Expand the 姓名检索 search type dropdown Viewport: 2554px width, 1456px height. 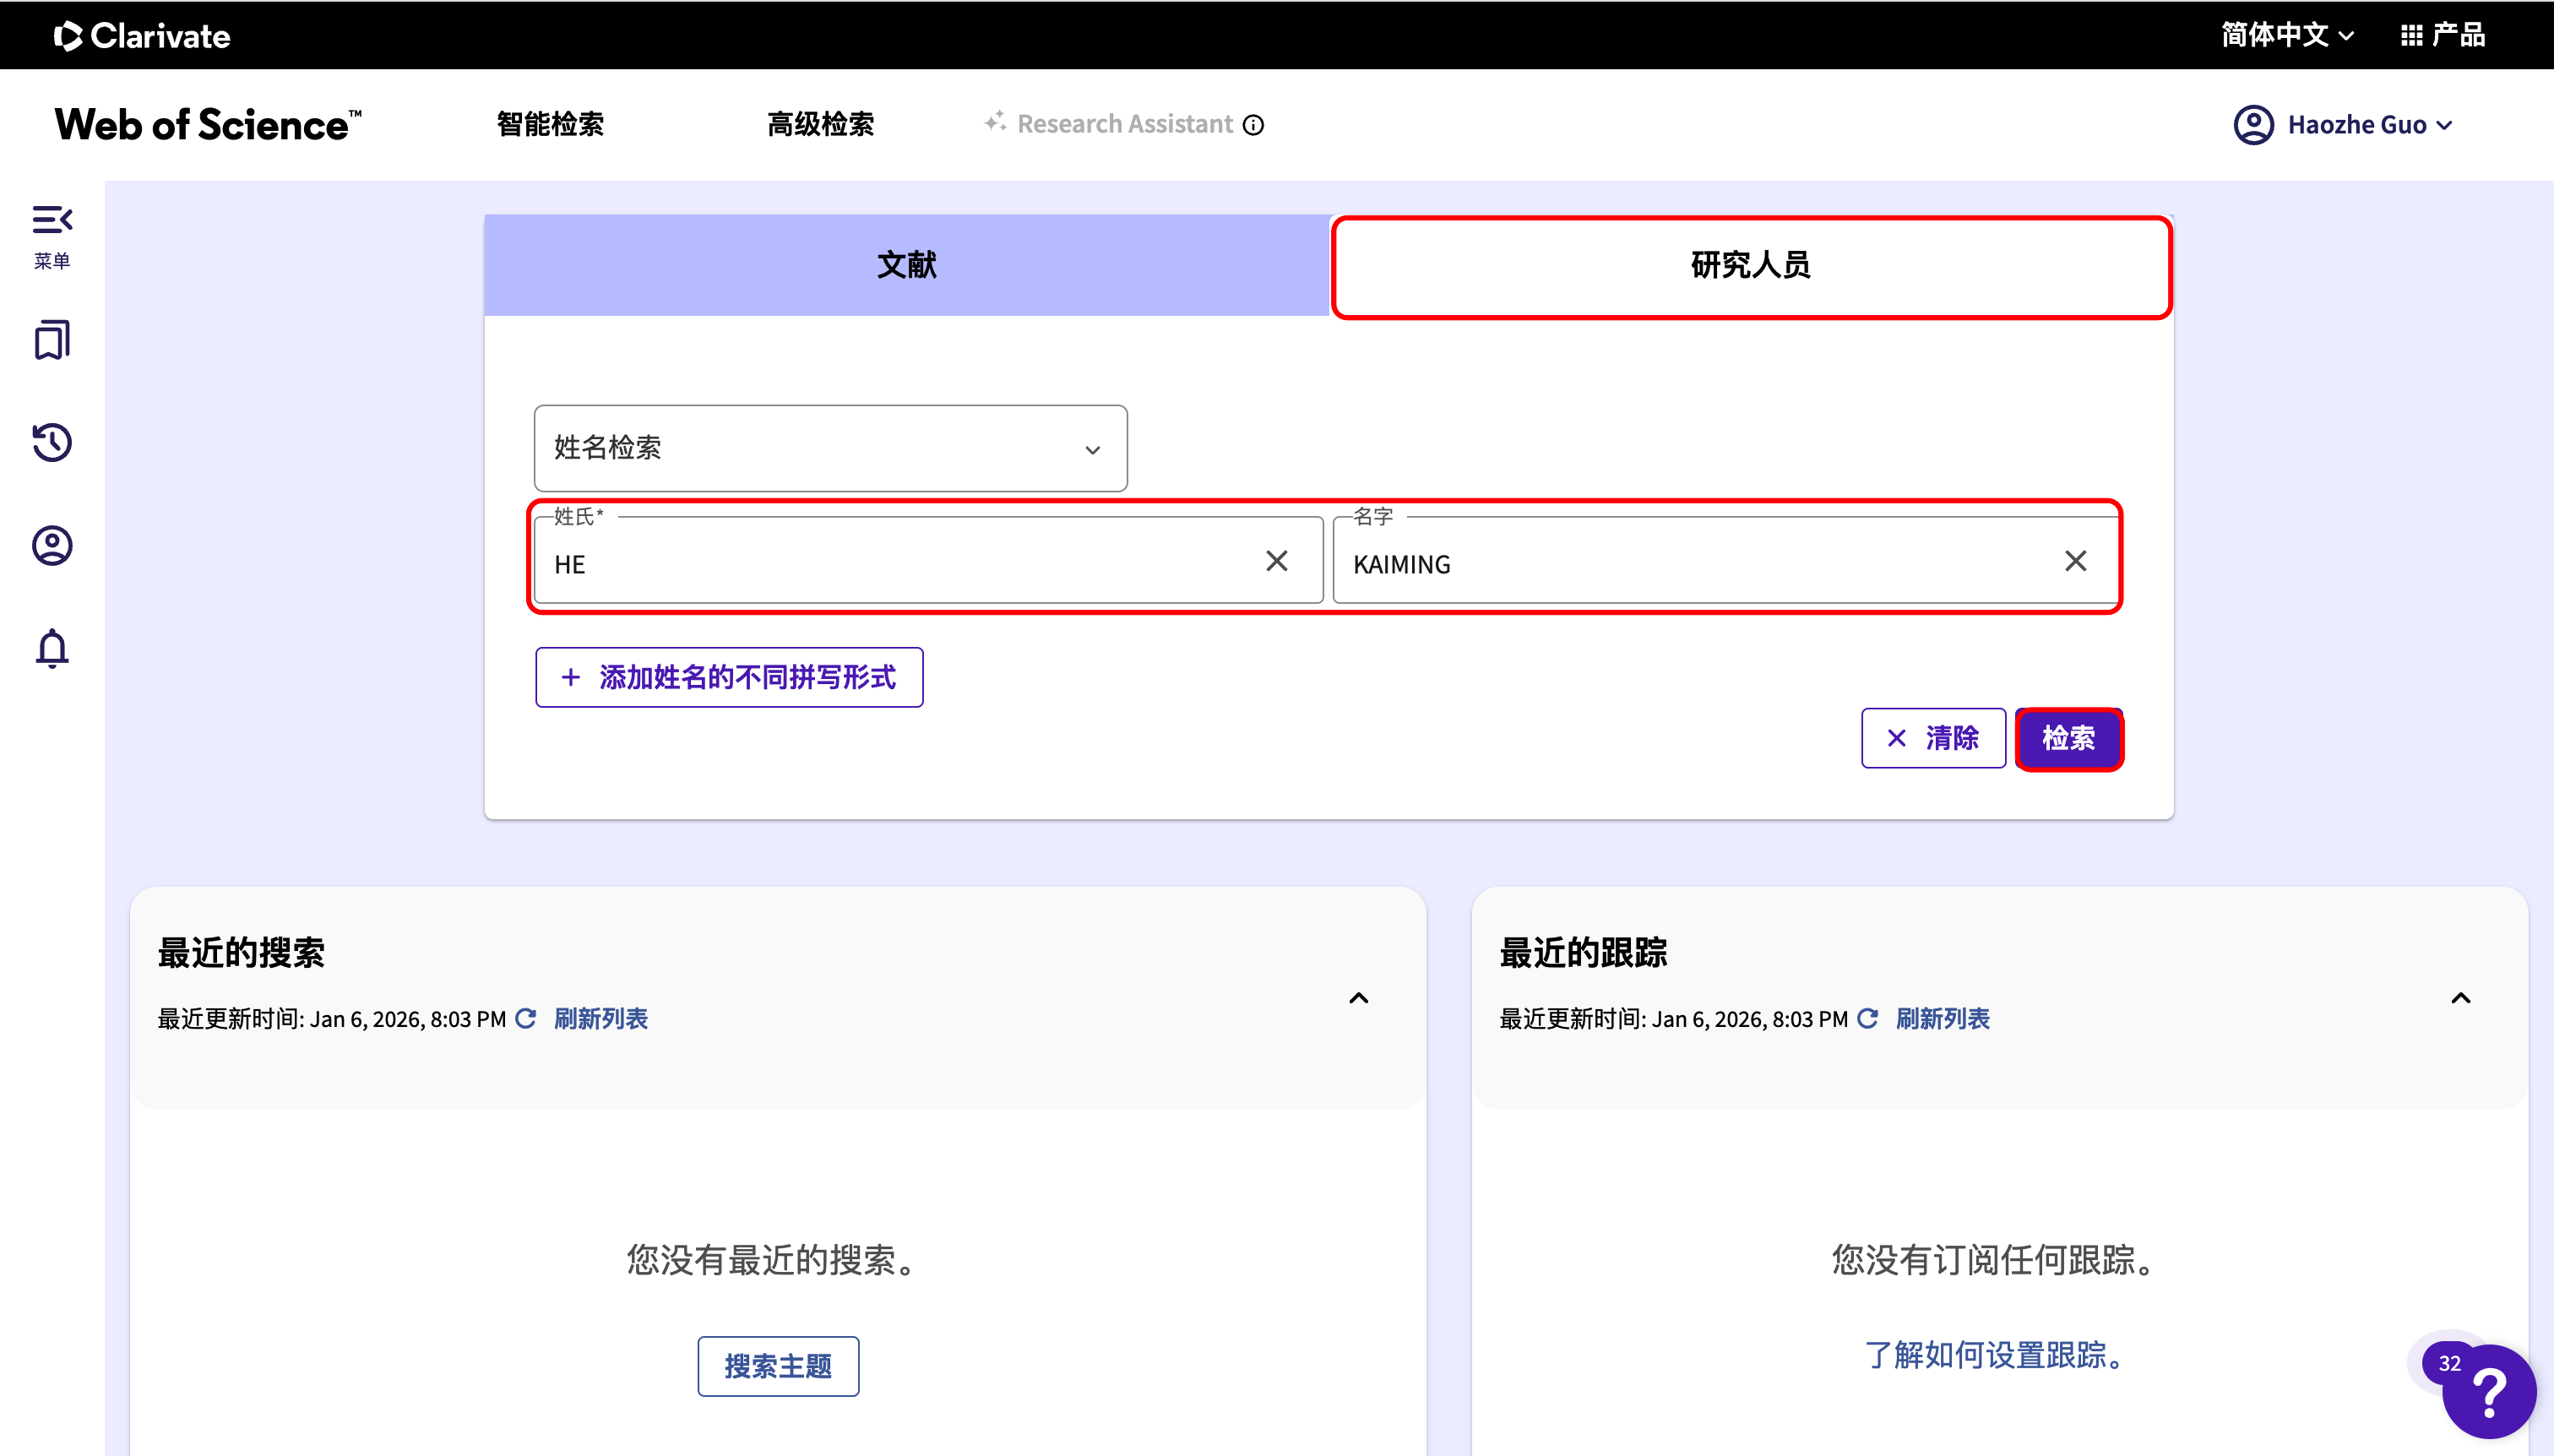coord(830,448)
